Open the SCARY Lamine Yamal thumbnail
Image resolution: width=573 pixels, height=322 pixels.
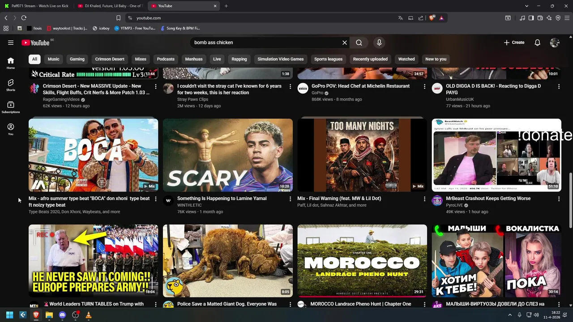(228, 155)
